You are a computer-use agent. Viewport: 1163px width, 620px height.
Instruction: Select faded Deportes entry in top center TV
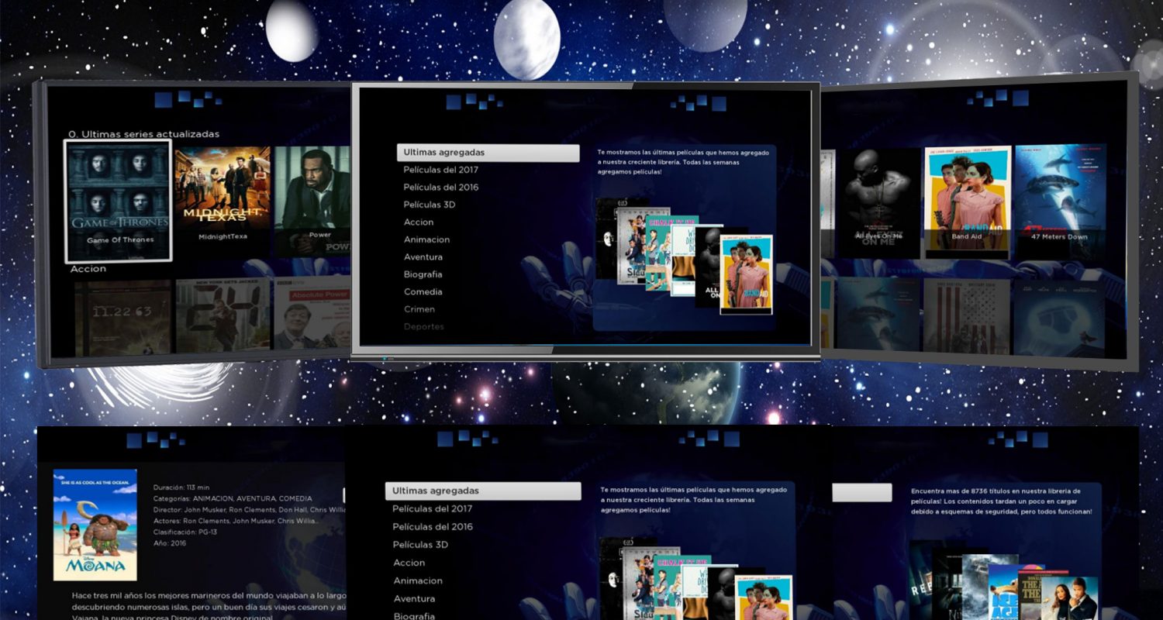(423, 326)
